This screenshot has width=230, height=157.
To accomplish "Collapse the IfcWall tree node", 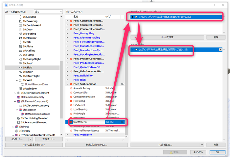I will [x=17, y=80].
